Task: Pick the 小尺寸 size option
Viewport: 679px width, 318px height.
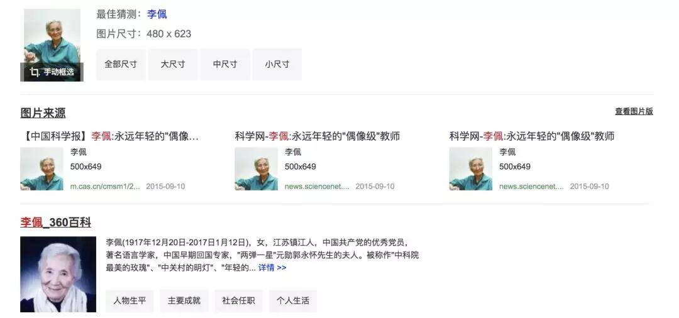Action: pos(277,65)
